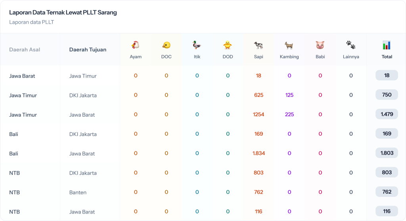
Task: Click the Kambing value 225
Action: tap(289, 115)
